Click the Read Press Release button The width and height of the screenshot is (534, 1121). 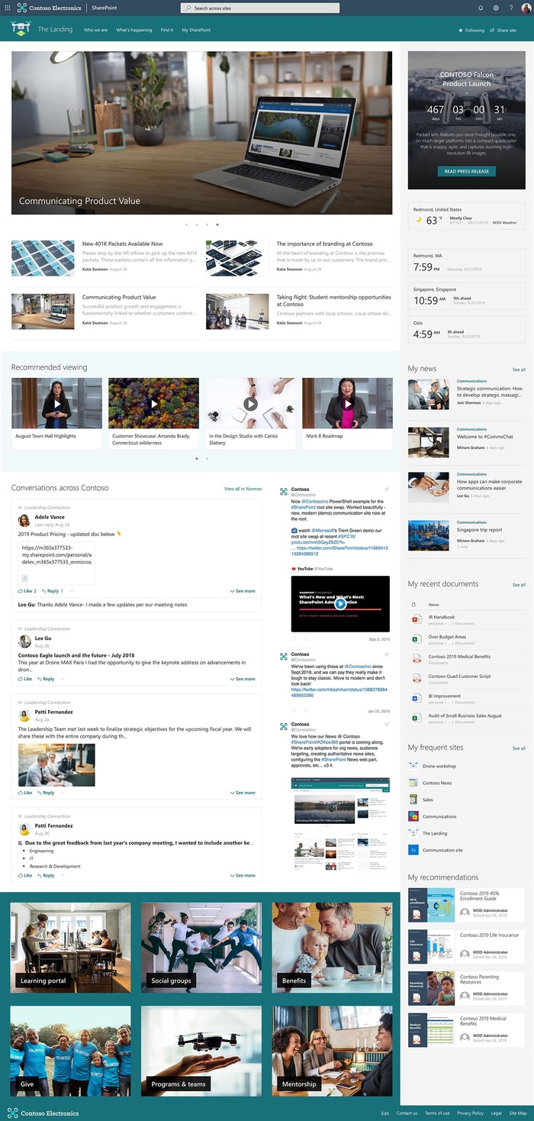466,171
